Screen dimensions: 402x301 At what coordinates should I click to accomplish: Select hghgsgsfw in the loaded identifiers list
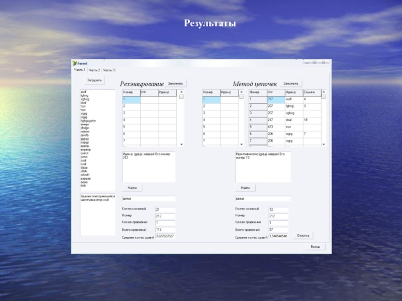coord(88,121)
